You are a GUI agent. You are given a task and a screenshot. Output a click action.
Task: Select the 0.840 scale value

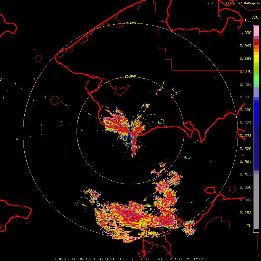(x=246, y=71)
